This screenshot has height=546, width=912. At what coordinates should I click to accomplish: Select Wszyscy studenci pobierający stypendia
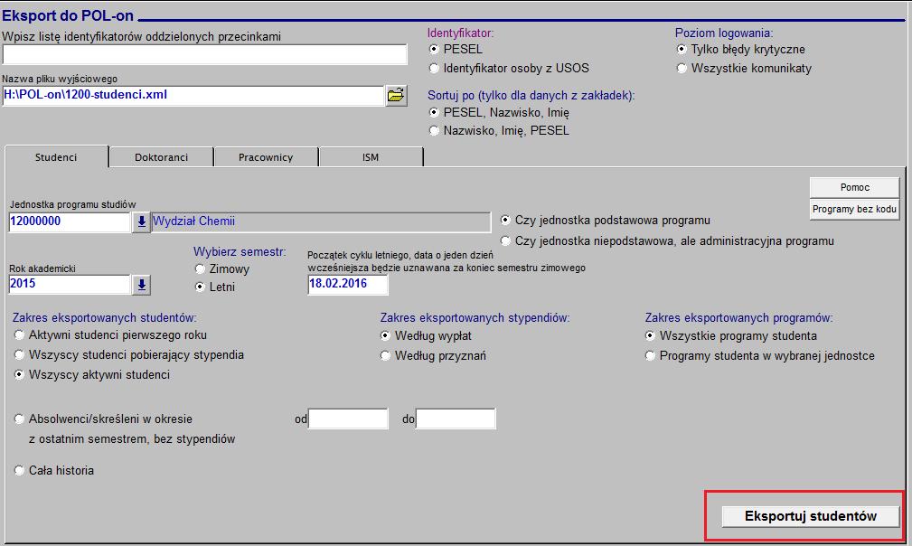[x=19, y=354]
